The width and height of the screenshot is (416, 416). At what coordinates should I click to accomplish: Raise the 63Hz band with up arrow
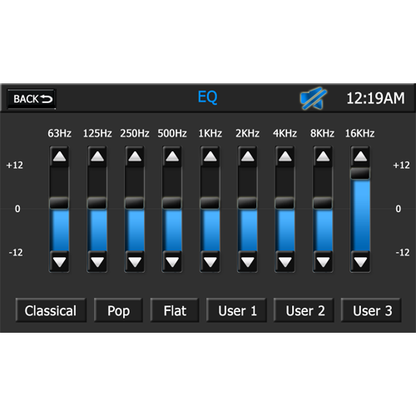59,156
